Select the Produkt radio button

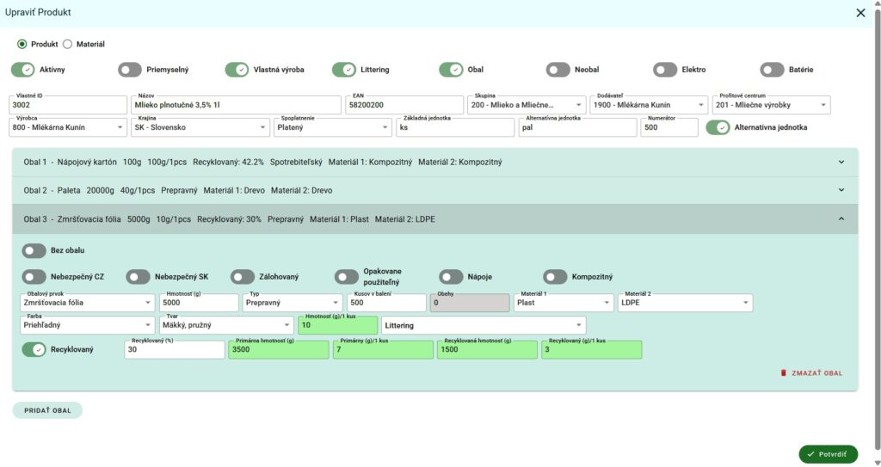[22, 44]
